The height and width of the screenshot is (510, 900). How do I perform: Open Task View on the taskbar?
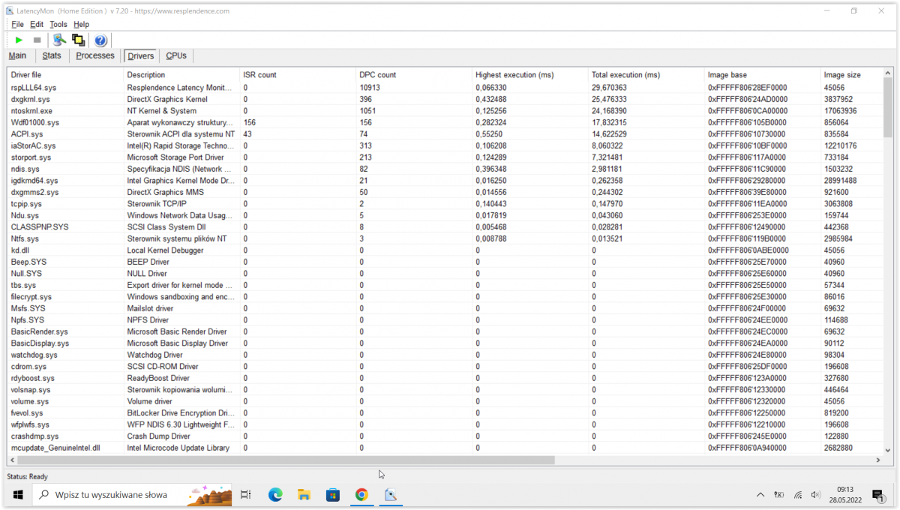click(245, 494)
